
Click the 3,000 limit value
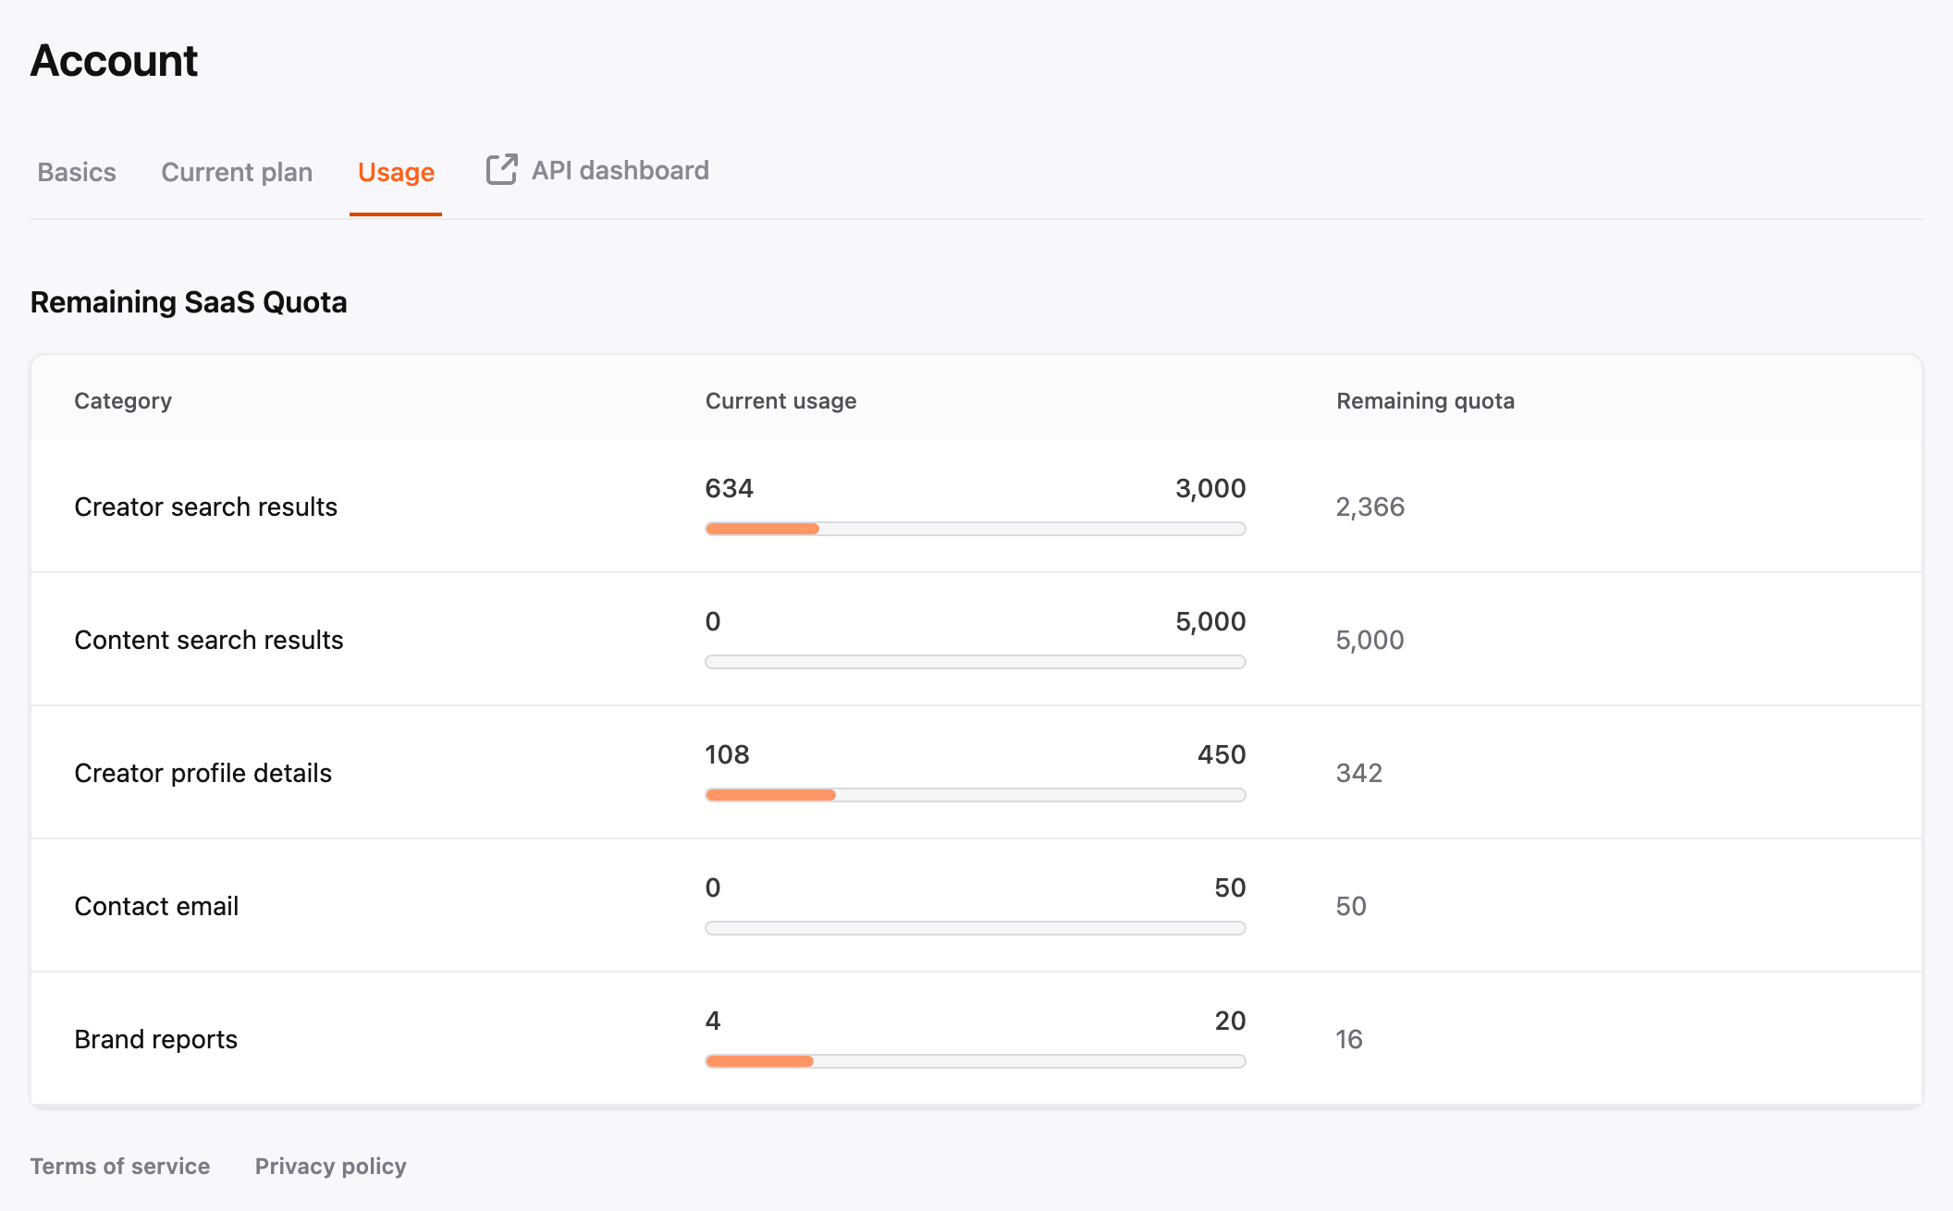[1210, 488]
